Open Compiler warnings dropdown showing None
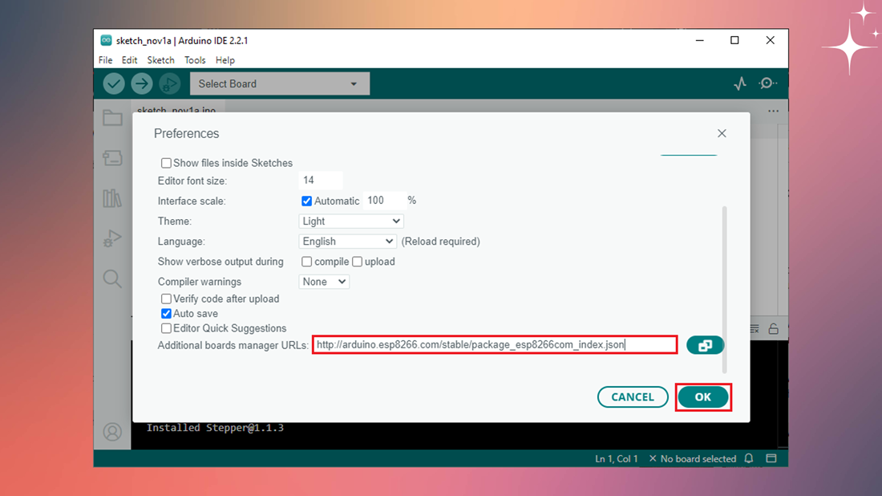 324,282
